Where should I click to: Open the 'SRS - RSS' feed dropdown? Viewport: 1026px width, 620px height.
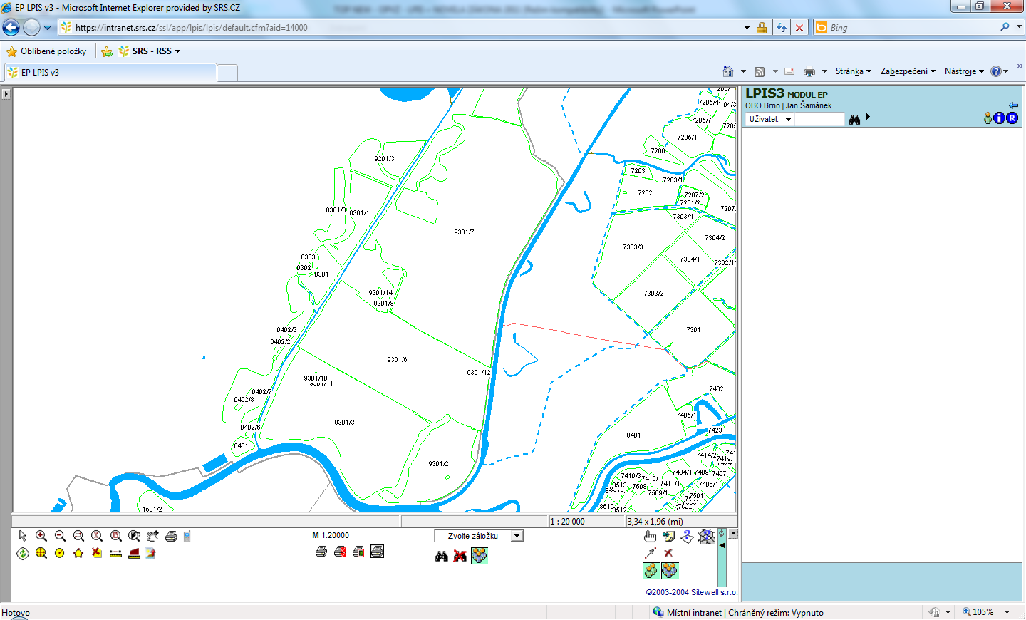(149, 51)
